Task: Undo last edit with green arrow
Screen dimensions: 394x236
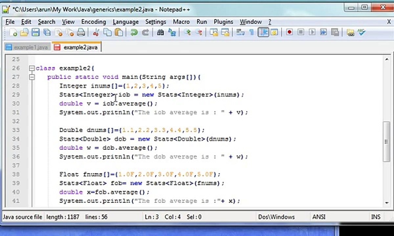Action: tap(134, 32)
